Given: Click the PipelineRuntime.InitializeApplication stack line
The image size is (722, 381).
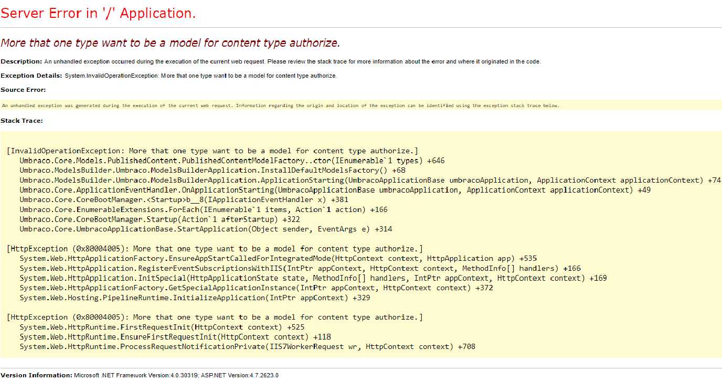Looking at the screenshot, I should (x=195, y=298).
